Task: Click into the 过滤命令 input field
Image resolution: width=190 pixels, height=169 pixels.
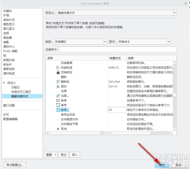Action: click(x=118, y=49)
